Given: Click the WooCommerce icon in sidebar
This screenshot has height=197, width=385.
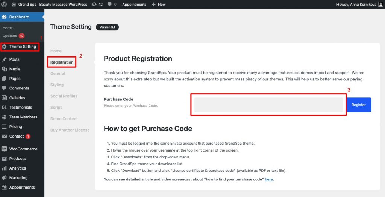Looking at the screenshot, I should (4, 149).
